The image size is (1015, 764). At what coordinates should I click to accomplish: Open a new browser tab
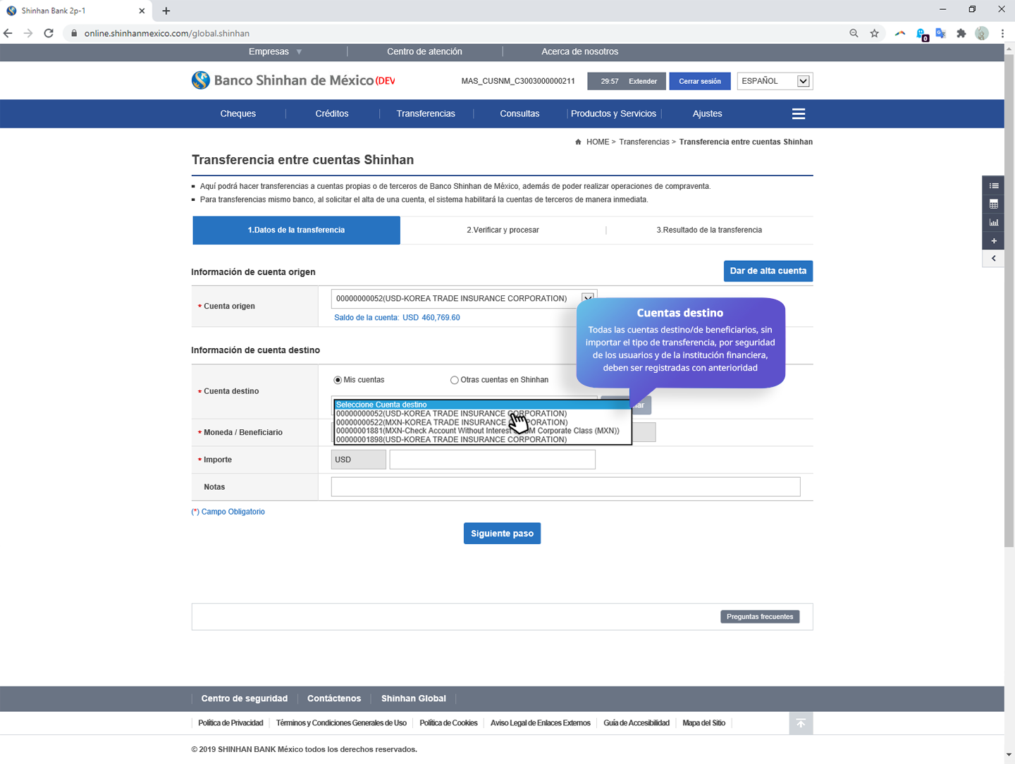(166, 11)
